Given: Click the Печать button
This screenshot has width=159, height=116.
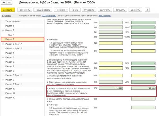Looking at the screenshot, I should [75, 10].
